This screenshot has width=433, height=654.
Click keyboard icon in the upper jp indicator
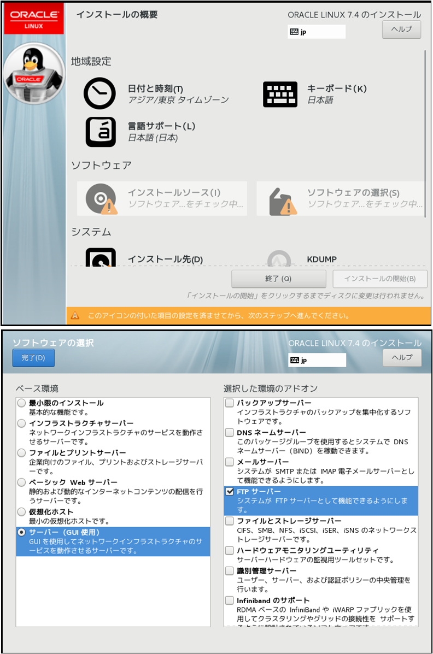coord(294,32)
